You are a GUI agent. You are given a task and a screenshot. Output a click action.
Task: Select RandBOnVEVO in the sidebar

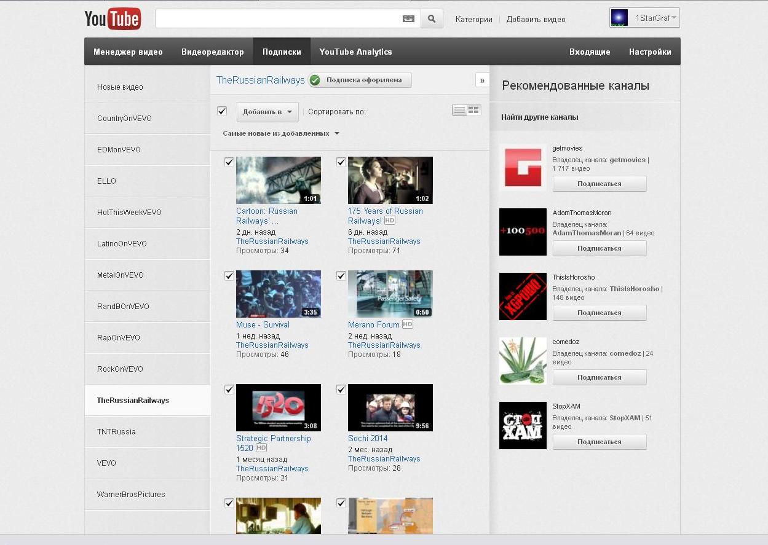[148, 307]
